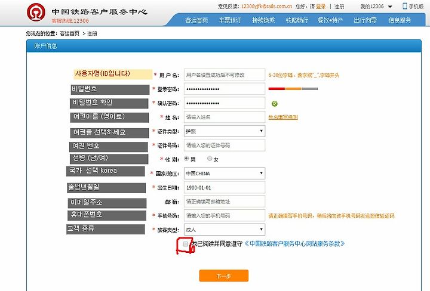Click the 用户名 username input field
Image resolution: width=430 pixels, height=291 pixels.
coord(225,75)
